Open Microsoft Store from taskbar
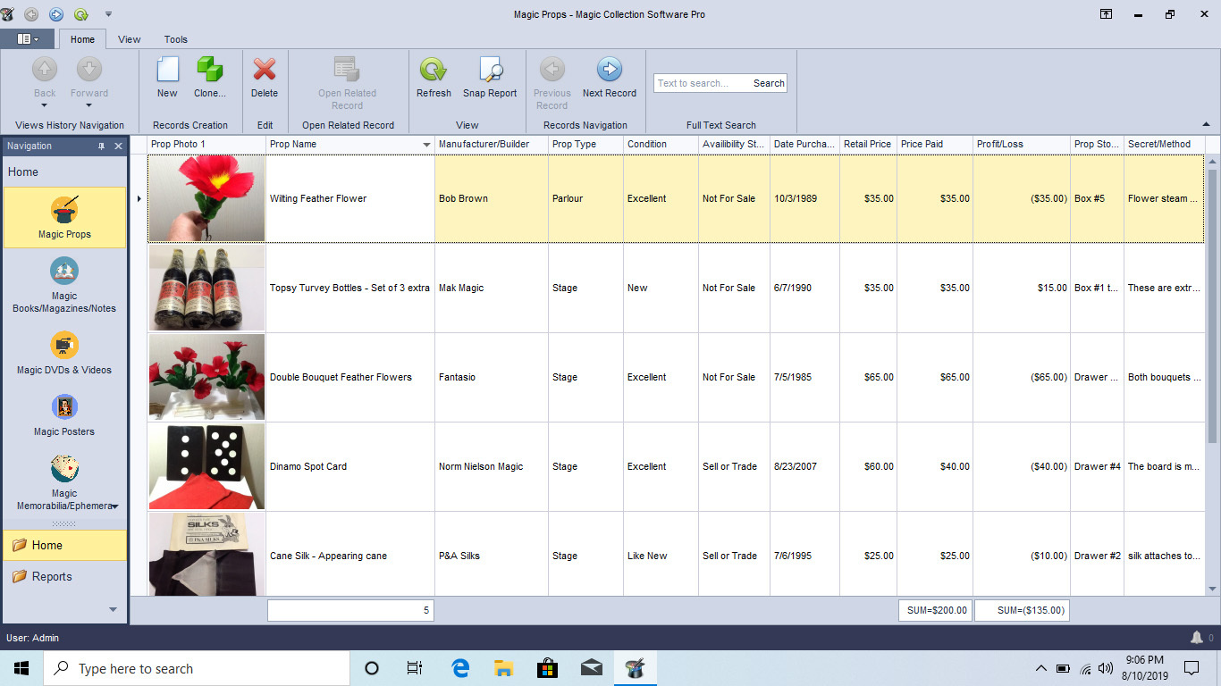The width and height of the screenshot is (1221, 686). tap(547, 668)
